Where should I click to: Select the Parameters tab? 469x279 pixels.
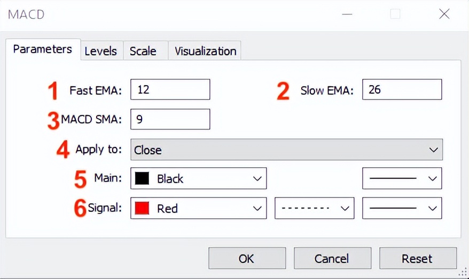coord(43,50)
